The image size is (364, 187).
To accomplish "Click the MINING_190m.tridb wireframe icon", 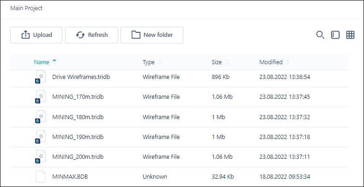I will 40,137.
